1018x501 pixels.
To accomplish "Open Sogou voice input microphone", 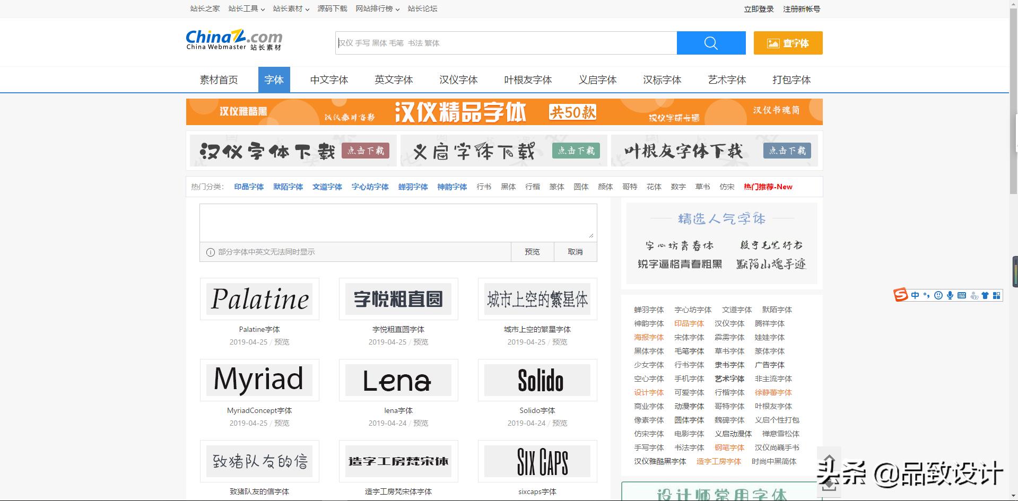I will coord(950,295).
